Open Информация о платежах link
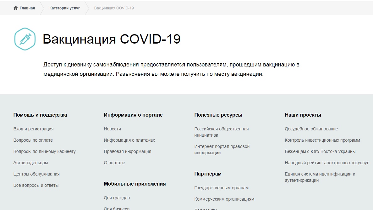The image size is (373, 210). point(129,140)
